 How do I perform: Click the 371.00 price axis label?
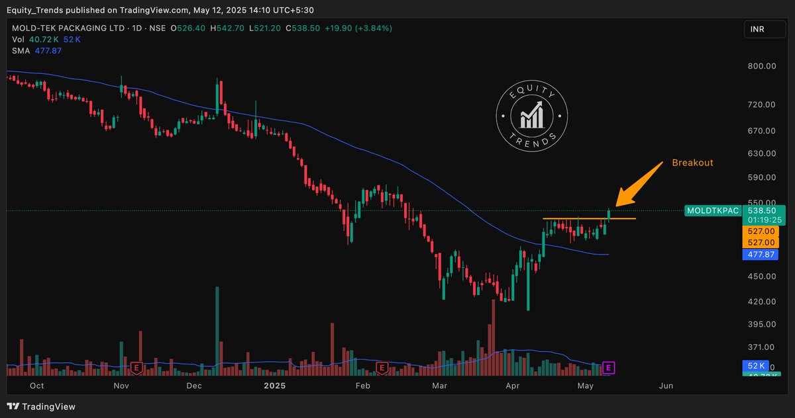coord(762,347)
